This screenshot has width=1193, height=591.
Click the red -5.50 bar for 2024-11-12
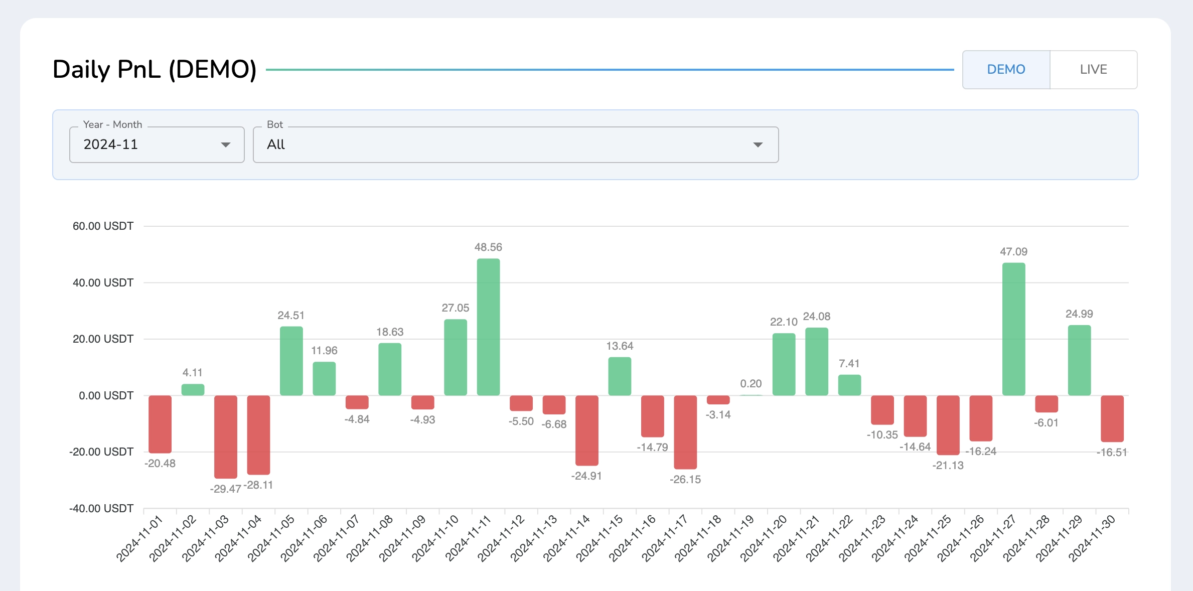tap(521, 403)
